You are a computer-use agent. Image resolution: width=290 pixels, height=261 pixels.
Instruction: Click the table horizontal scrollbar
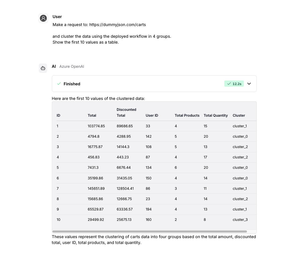tap(150, 231)
